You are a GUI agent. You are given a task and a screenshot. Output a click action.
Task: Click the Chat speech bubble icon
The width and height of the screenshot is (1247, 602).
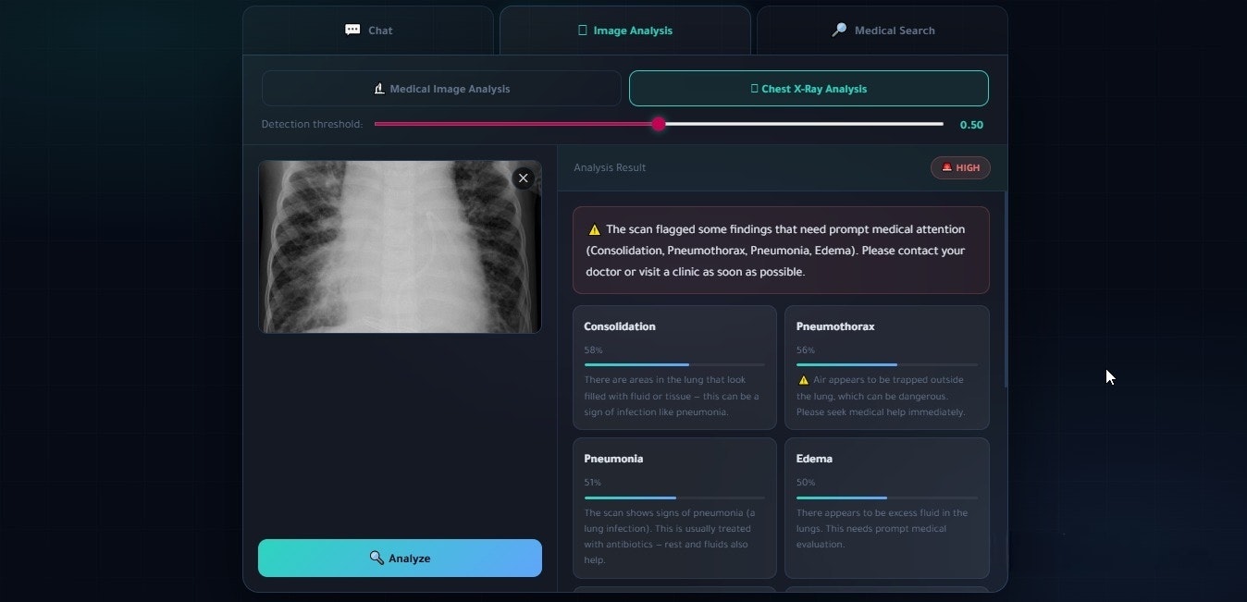point(352,30)
